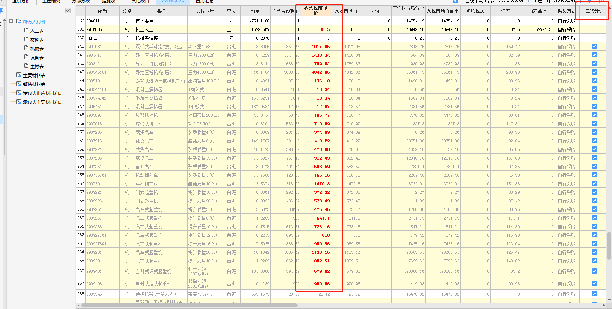Select 暂估材料表 in the tree

click(34, 84)
